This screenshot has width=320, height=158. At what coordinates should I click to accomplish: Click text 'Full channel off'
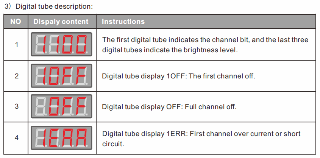(211, 107)
